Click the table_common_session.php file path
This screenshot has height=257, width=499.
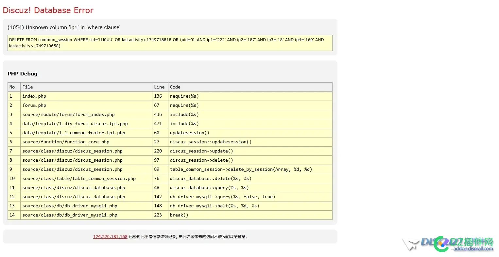79,179
